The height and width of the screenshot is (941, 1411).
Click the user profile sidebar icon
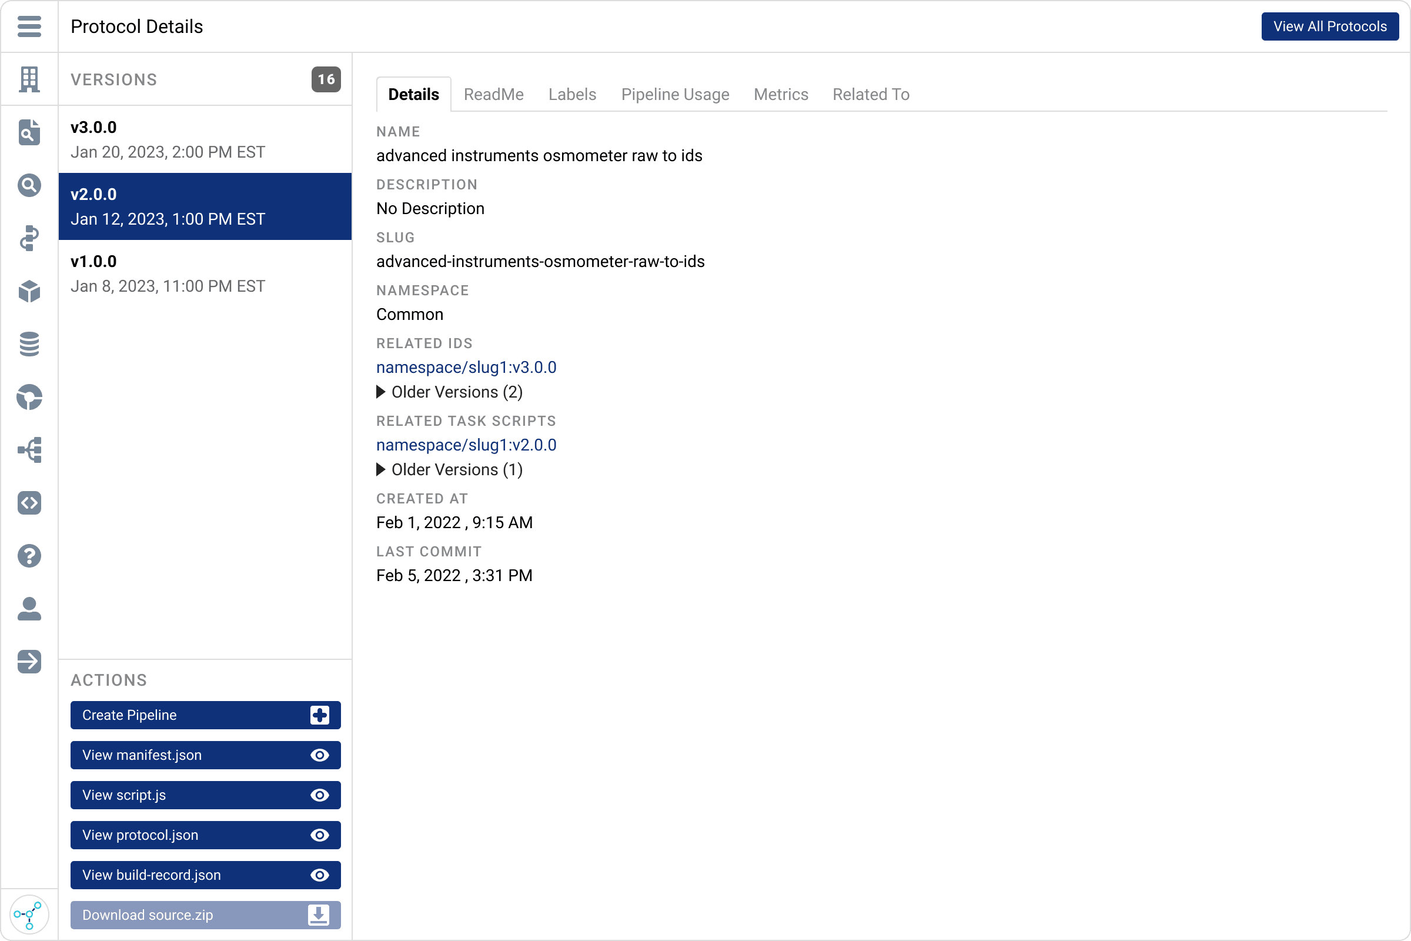coord(29,609)
